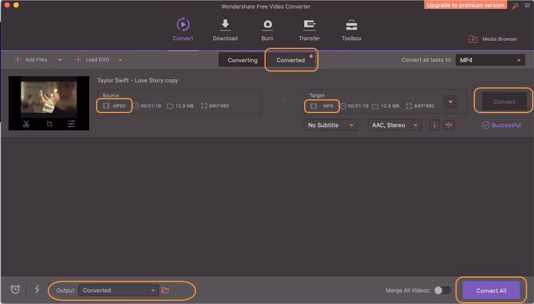Click the compress video icon beside the info icon
The height and width of the screenshot is (304, 534).
tap(449, 125)
